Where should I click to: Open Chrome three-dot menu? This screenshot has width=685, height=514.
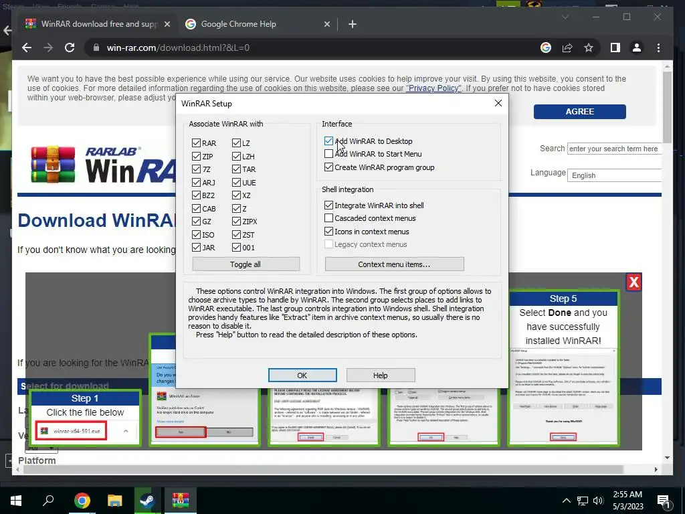click(x=658, y=48)
